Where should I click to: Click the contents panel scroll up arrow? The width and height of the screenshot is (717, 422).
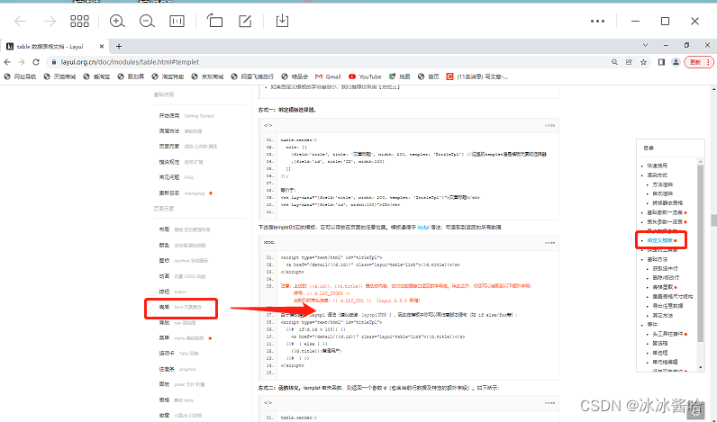[x=701, y=161]
